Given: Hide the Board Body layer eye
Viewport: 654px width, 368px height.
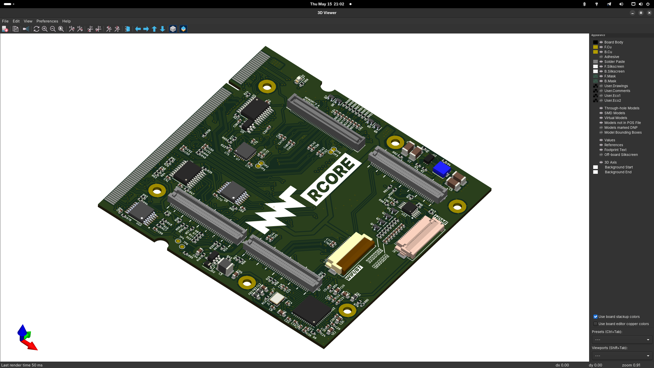Looking at the screenshot, I should pos(601,42).
